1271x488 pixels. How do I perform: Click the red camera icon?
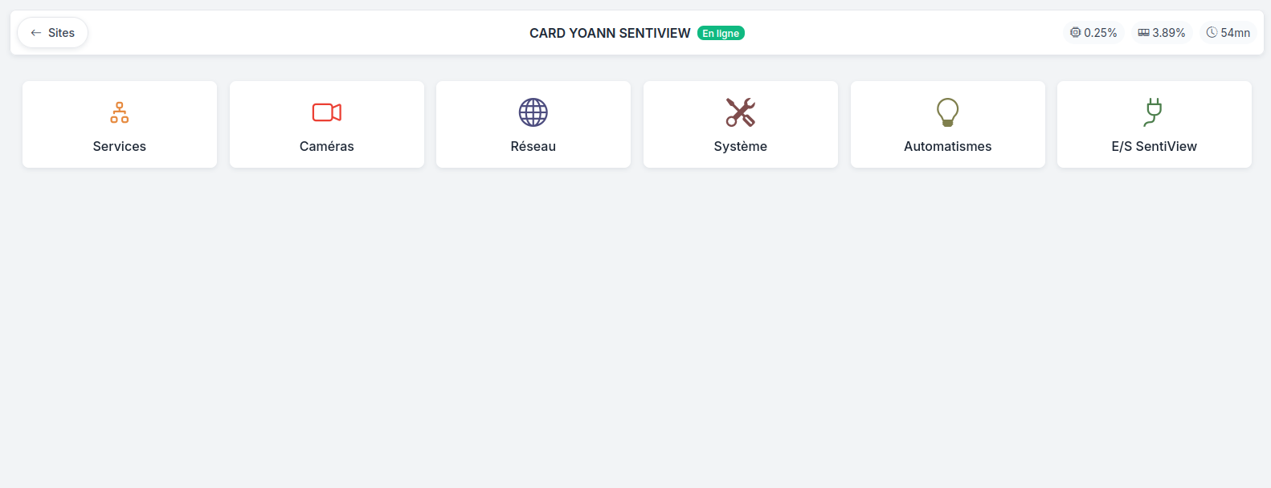[x=327, y=112]
